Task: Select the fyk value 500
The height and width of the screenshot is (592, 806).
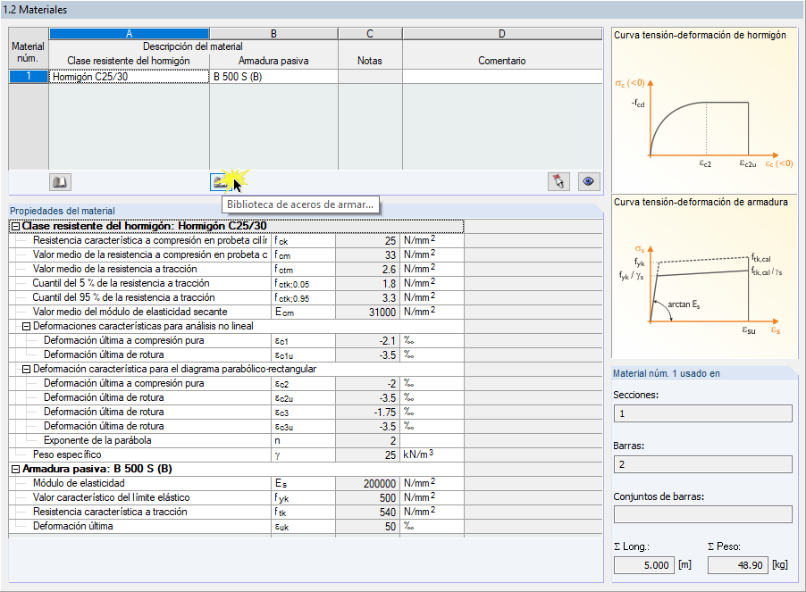Action: (x=367, y=498)
